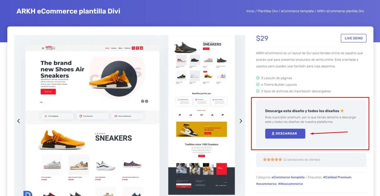Go to Plantillas Divi breadcrumb

point(268,11)
